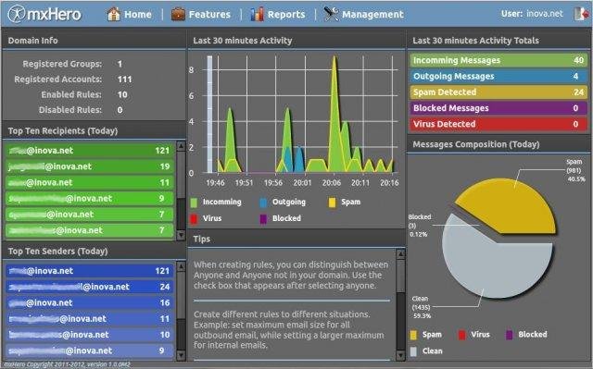
Task: Click the Home house icon
Action: (113, 15)
